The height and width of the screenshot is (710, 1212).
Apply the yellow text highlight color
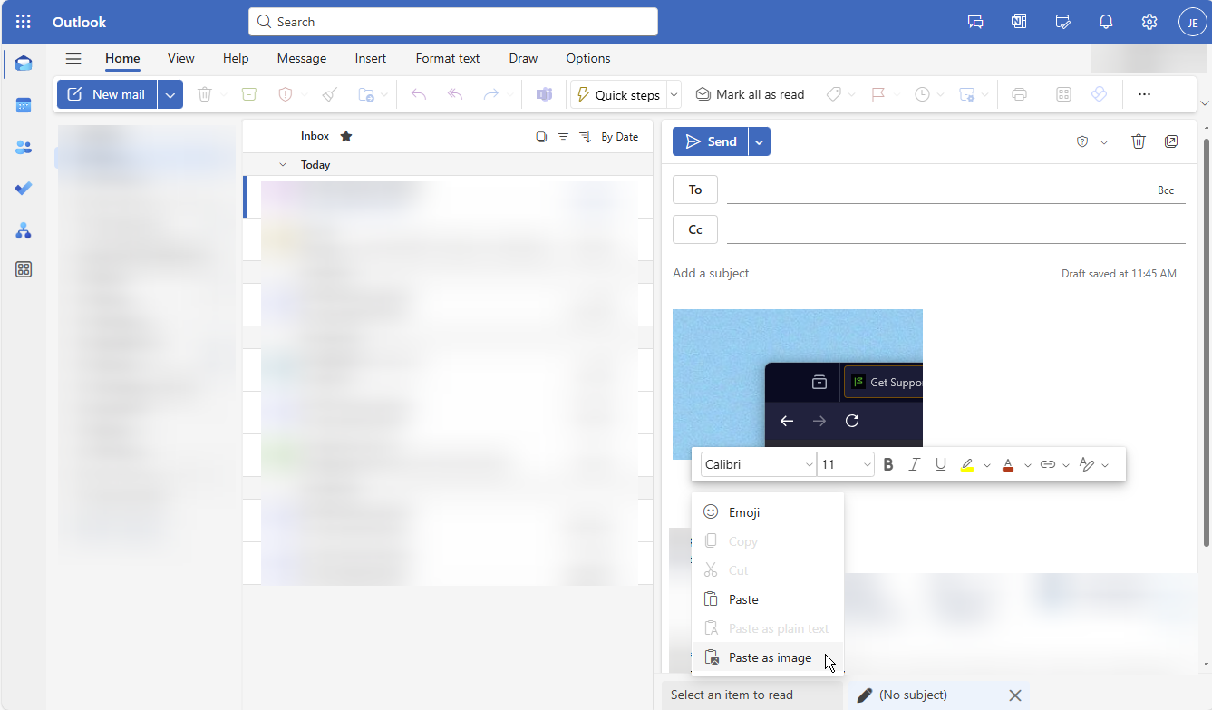click(x=967, y=464)
